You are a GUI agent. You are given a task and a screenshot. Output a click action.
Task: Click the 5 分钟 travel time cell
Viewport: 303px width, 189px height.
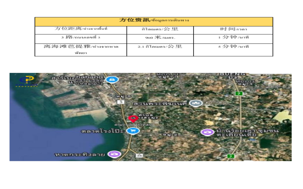pos(233,47)
